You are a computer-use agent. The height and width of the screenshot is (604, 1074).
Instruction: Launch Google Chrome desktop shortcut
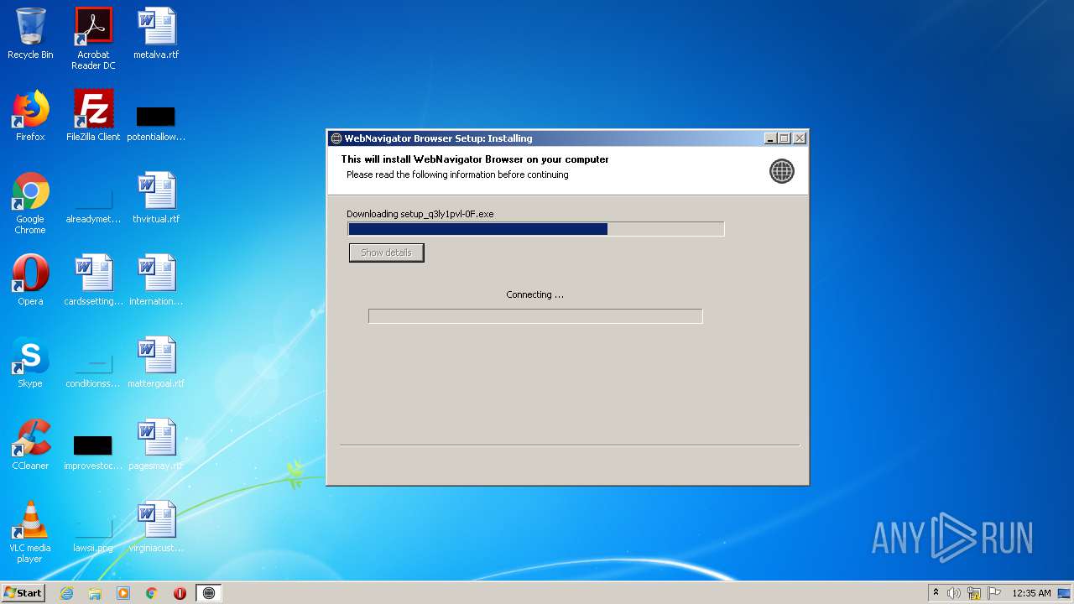tap(30, 204)
